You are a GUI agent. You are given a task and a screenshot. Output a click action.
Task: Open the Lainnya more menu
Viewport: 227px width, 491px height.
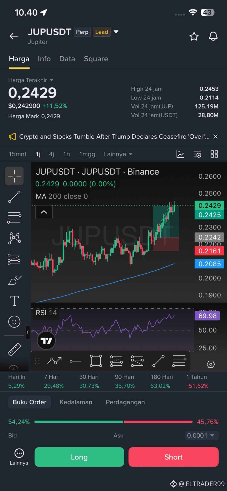coord(19,457)
